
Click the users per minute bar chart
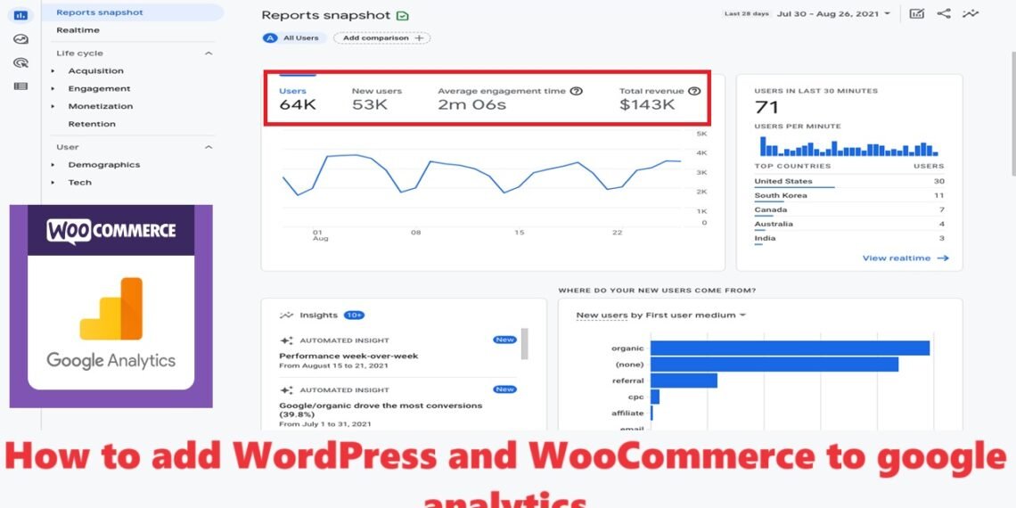[x=848, y=146]
